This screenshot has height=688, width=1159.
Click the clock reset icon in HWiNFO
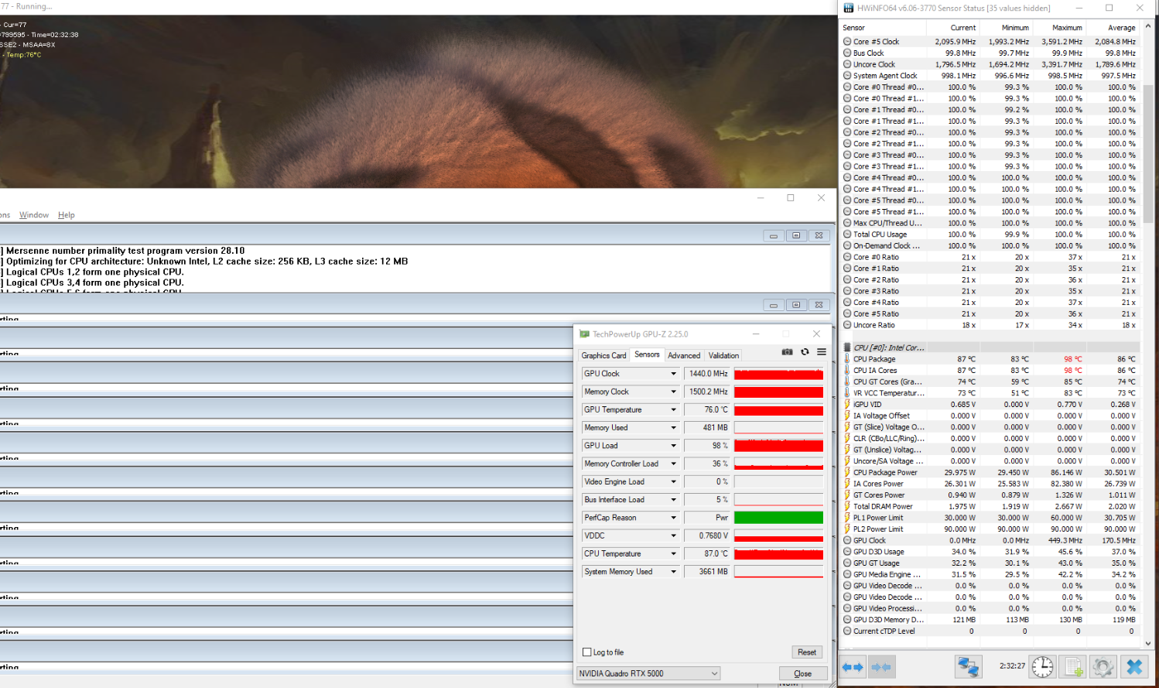(1042, 666)
